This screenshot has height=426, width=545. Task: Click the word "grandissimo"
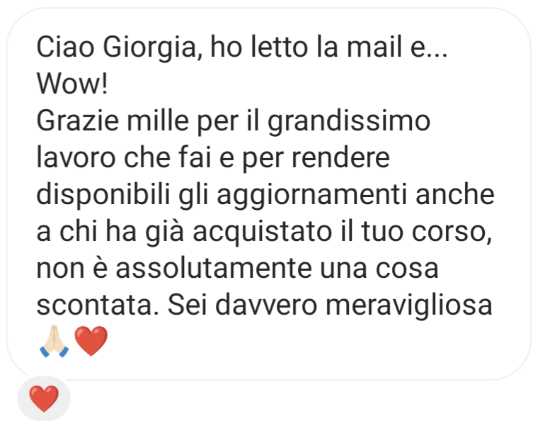349,122
